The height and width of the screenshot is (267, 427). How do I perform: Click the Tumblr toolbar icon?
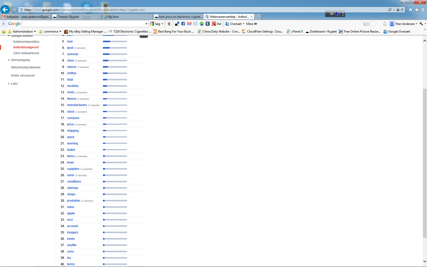[x=208, y=24]
